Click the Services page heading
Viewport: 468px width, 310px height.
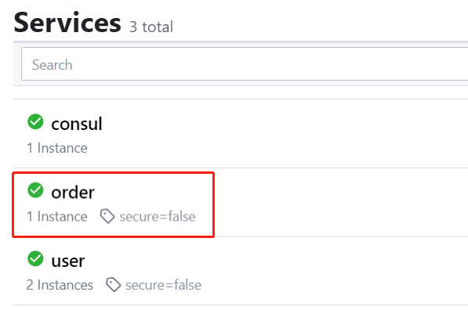coord(67,23)
